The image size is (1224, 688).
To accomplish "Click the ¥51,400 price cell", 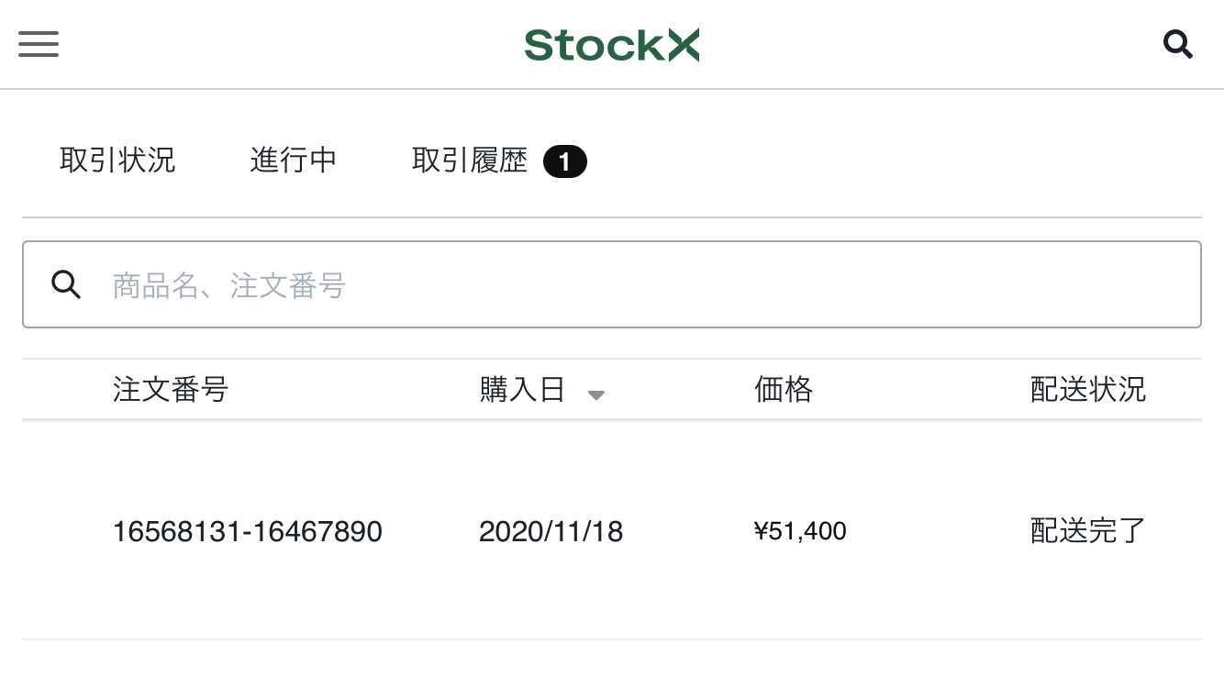I will pyautogui.click(x=800, y=531).
